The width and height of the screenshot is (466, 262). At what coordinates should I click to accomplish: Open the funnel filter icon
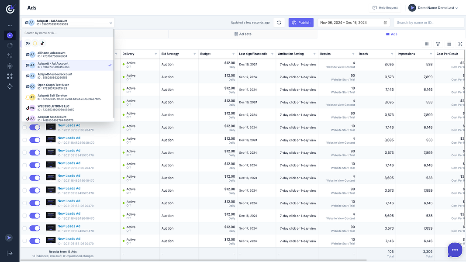(438, 44)
